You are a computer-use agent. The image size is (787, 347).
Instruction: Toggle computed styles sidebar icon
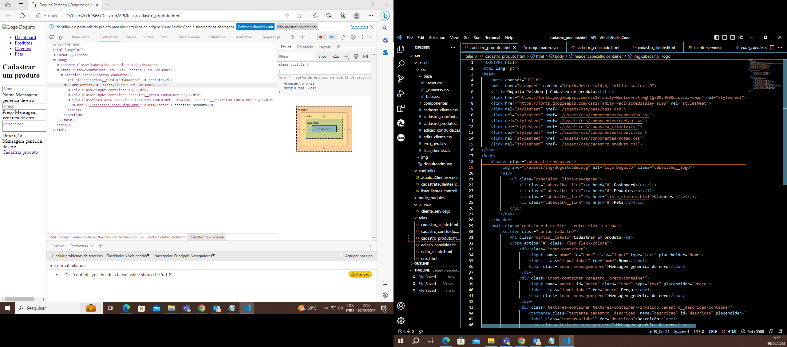pos(366,57)
